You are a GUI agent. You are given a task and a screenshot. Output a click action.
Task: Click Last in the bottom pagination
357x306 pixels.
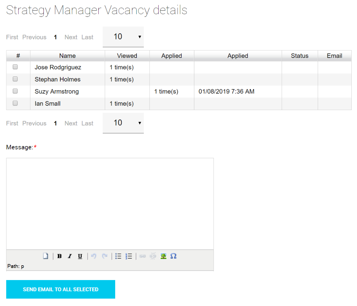click(88, 123)
